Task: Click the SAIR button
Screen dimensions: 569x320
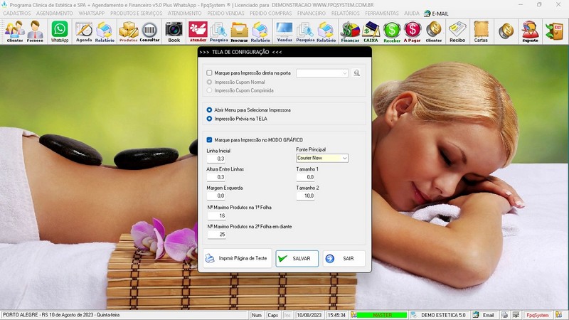Action: [344, 258]
